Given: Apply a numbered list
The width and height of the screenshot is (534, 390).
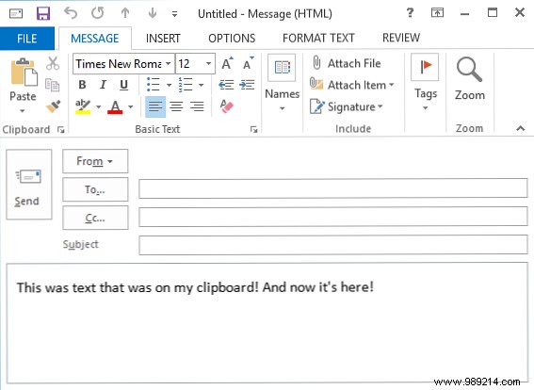Looking at the screenshot, I should coord(186,85).
